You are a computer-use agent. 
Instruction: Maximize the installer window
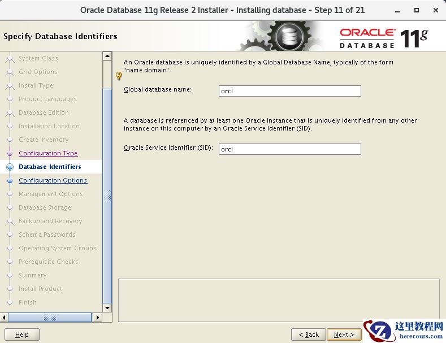pos(417,11)
